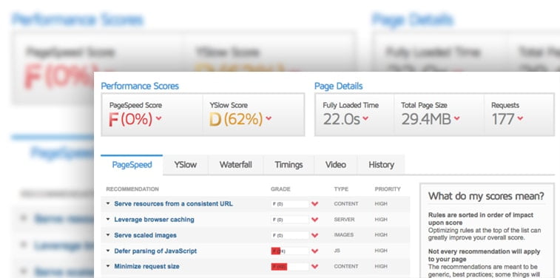560x278 pixels.
Task: Click the 22.0s fully loaded time value
Action: 342,119
